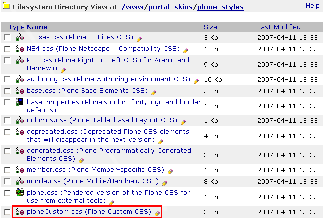Click the pencil icon beside mobile.css
Image resolution: width=324 pixels, height=218 pixels.
coord(165,183)
